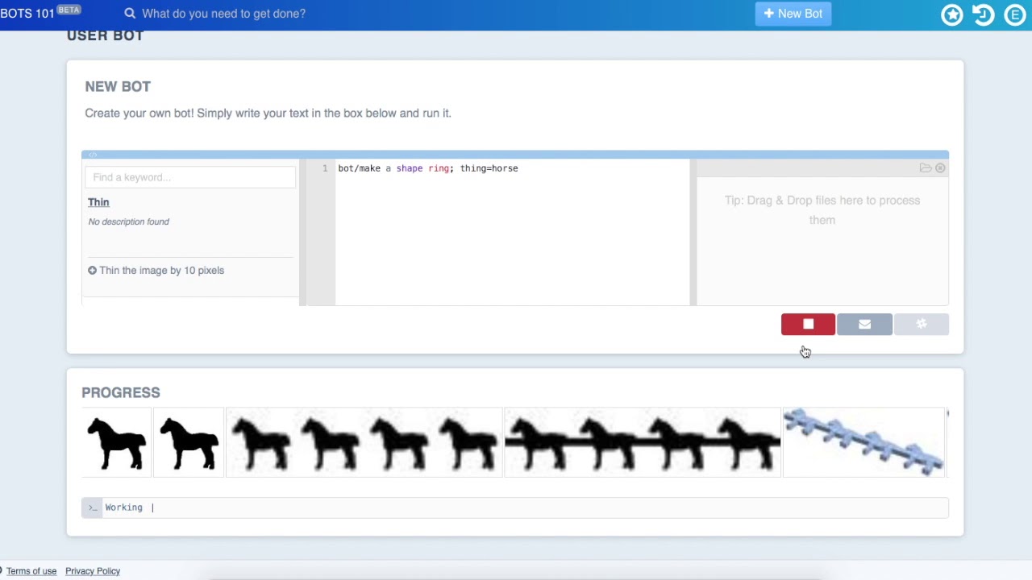
Task: Click the search magnifier icon
Action: pyautogui.click(x=130, y=14)
